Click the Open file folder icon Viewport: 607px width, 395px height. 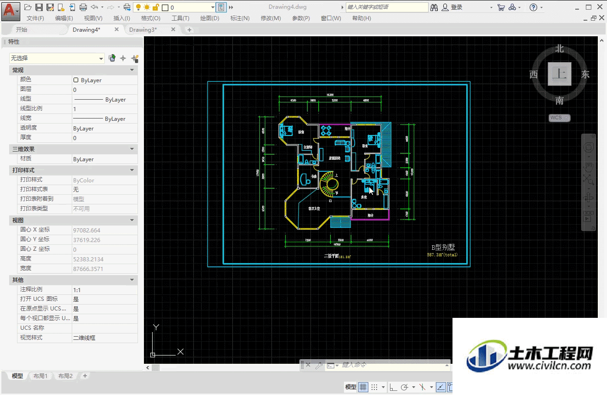coord(28,7)
